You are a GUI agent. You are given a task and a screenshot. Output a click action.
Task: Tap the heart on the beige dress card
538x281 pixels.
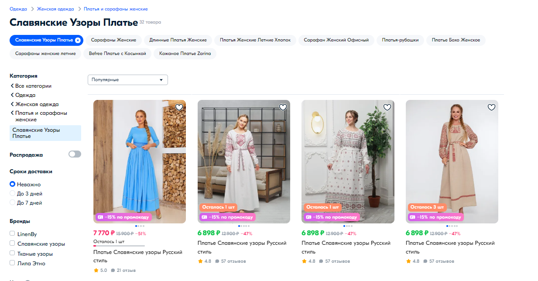(491, 107)
